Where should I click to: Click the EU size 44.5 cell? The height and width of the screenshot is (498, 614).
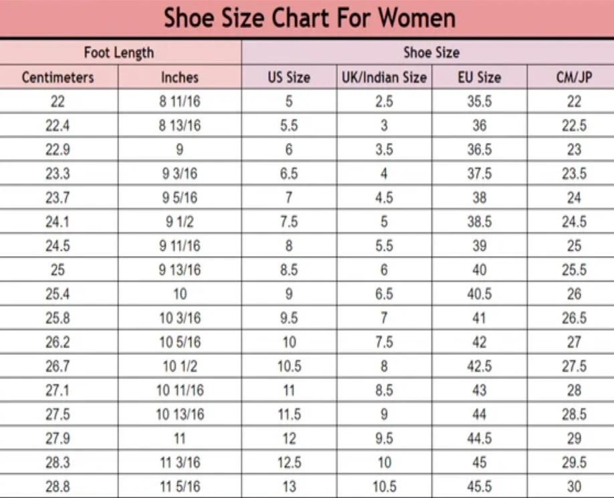coord(479,439)
